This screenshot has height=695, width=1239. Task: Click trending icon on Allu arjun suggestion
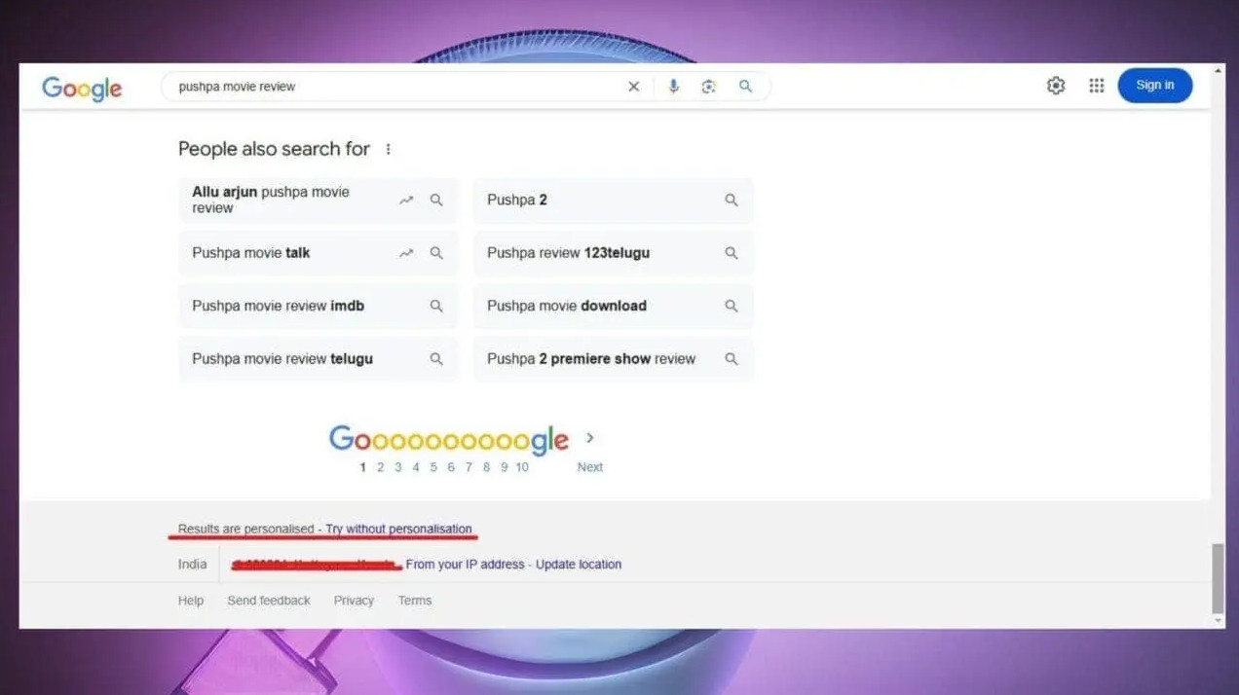[406, 200]
